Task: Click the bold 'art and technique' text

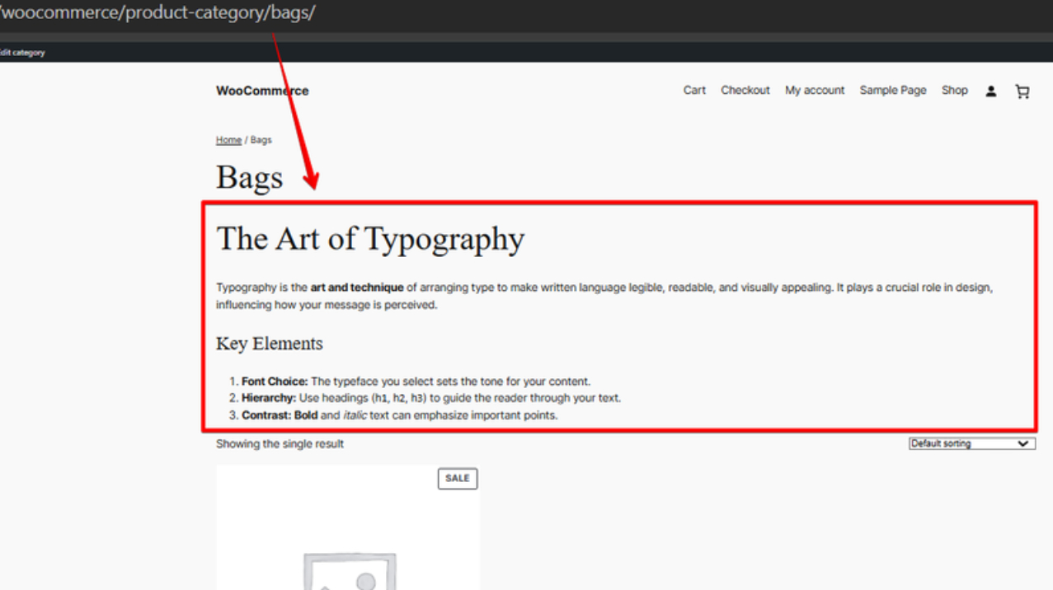Action: coord(357,288)
